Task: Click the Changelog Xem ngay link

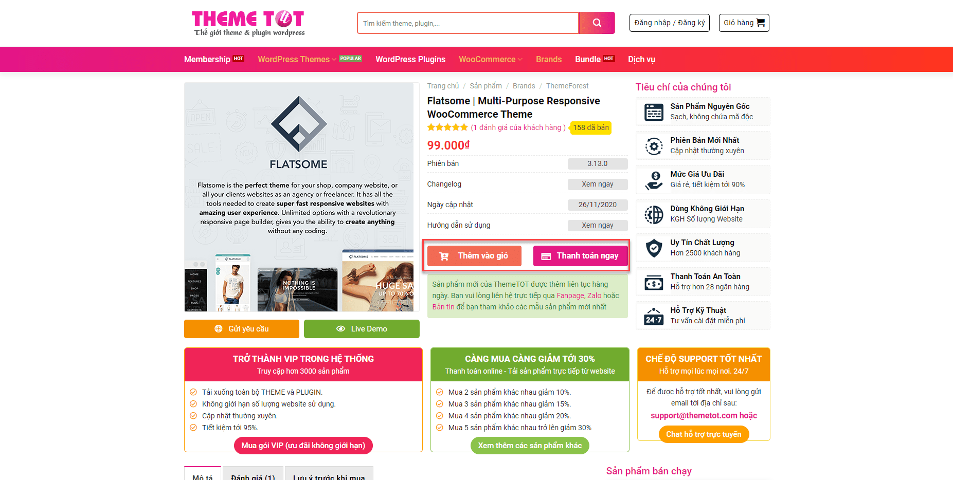Action: pyautogui.click(x=598, y=184)
